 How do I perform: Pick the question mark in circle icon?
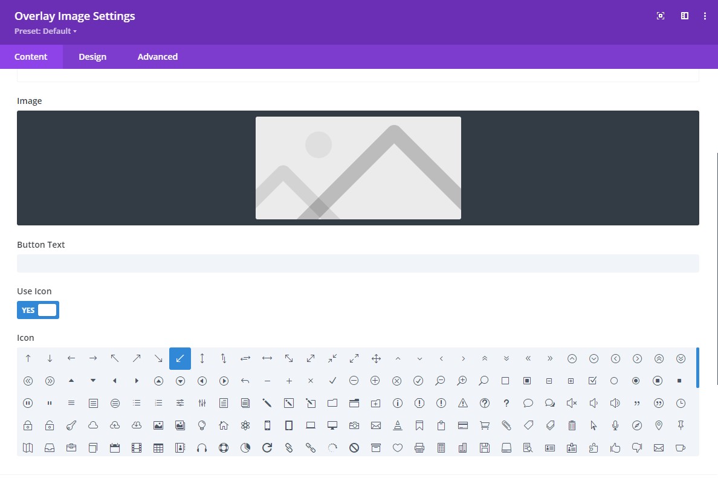pos(485,403)
